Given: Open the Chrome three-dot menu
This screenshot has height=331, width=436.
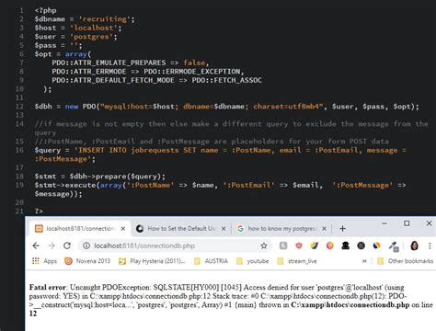Looking at the screenshot, I should coord(430,245).
